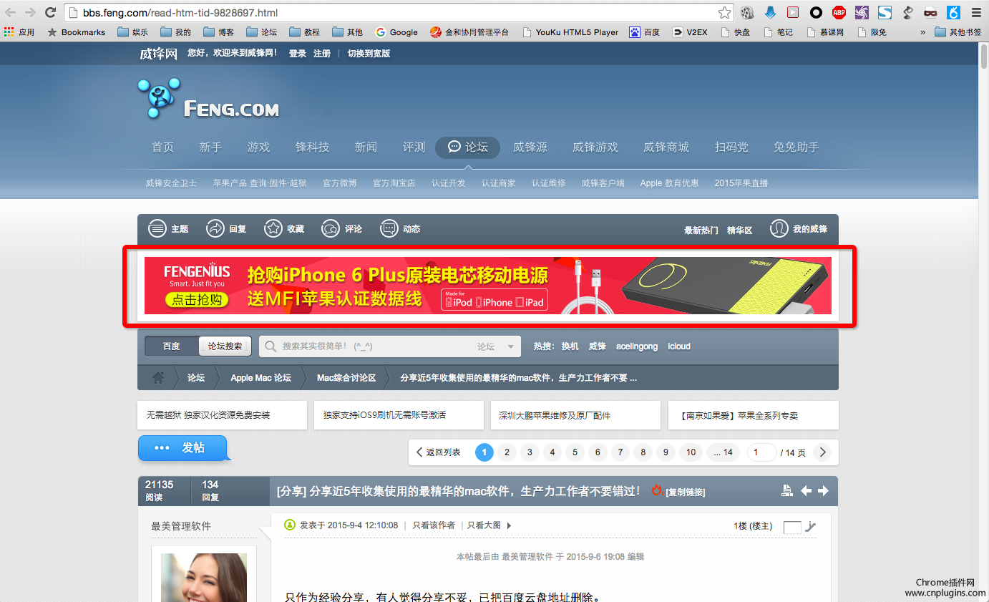The width and height of the screenshot is (989, 602).
Task: Click the 登录 login link
Action: click(x=298, y=54)
